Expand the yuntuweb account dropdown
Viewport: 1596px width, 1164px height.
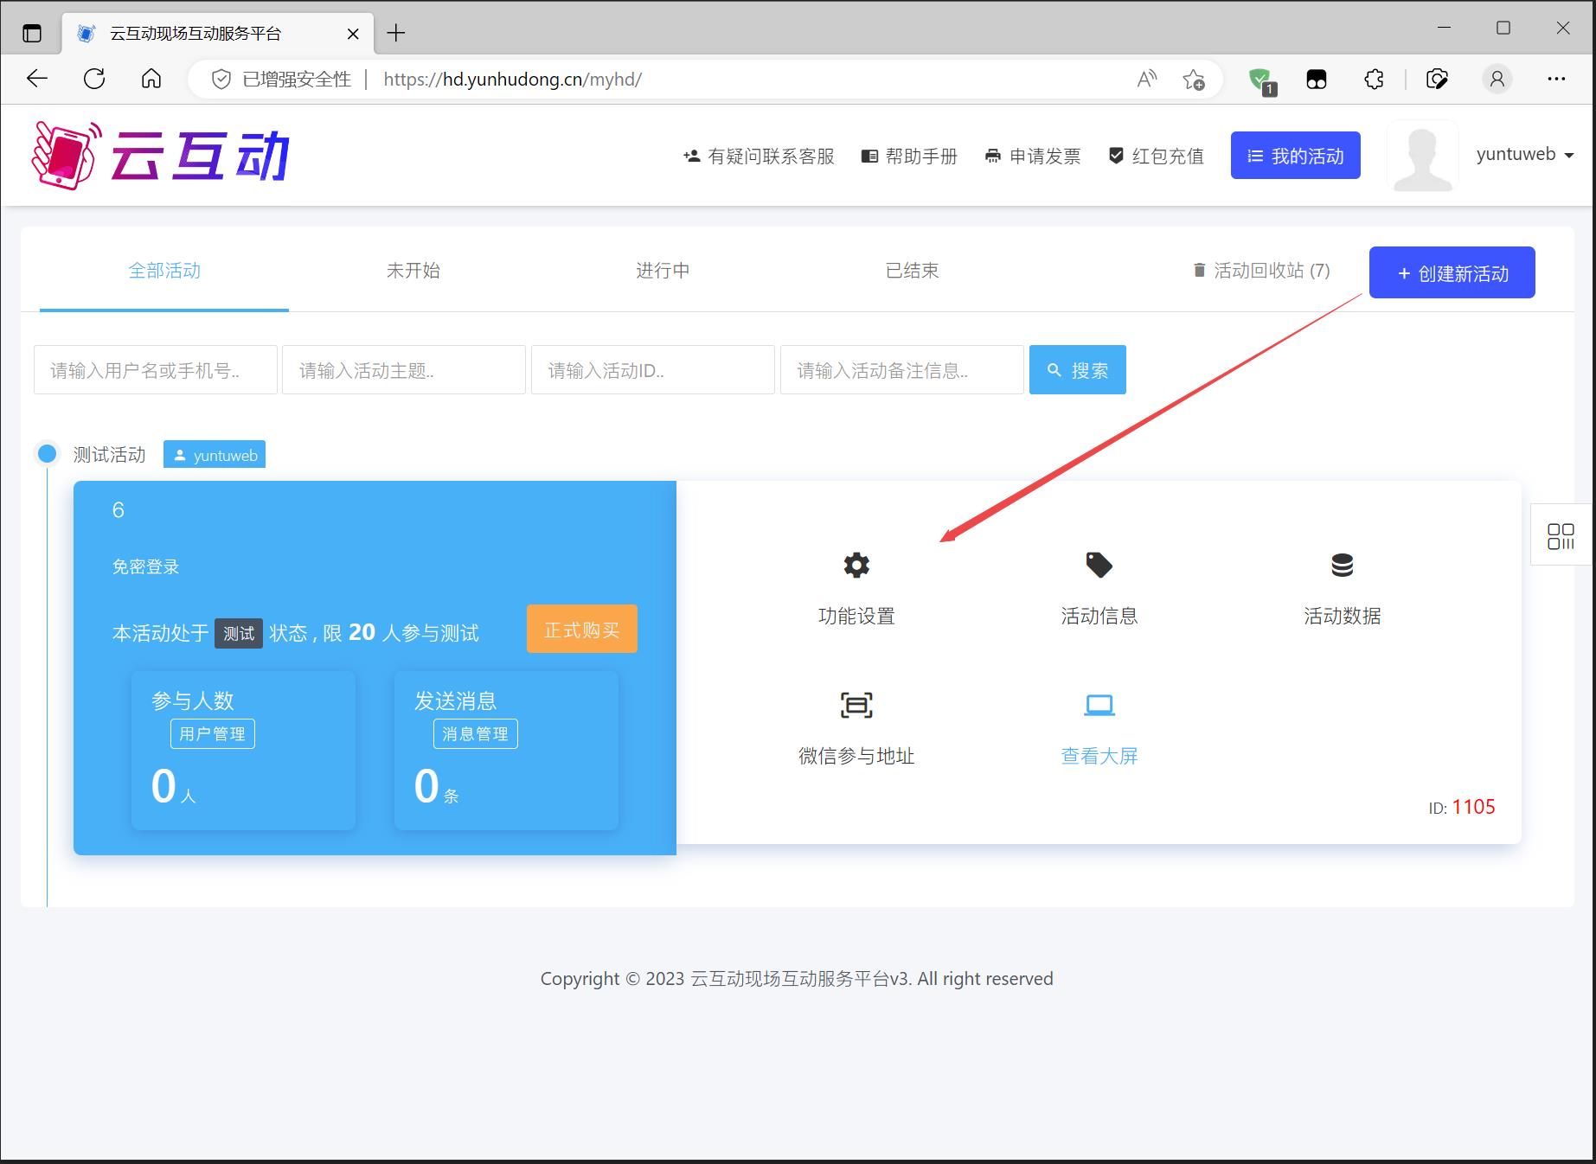point(1524,155)
